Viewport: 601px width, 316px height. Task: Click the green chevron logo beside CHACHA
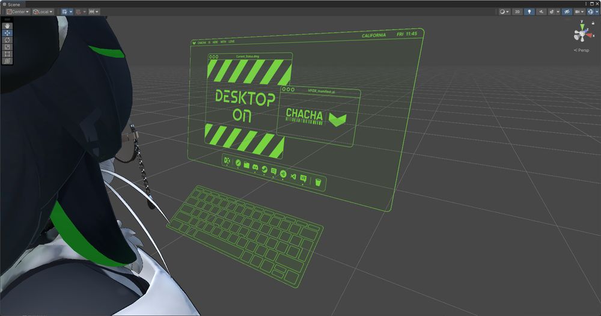click(337, 120)
